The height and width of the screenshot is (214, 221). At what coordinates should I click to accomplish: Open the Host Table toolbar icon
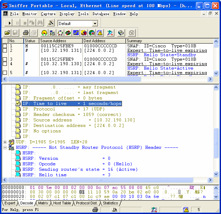[52, 33]
